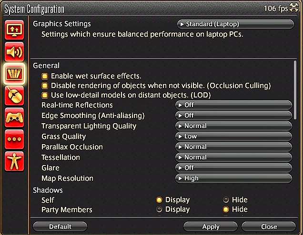This screenshot has width=303, height=235.
Task: Open the Mouse Settings sidebar icon
Action: click(14, 96)
